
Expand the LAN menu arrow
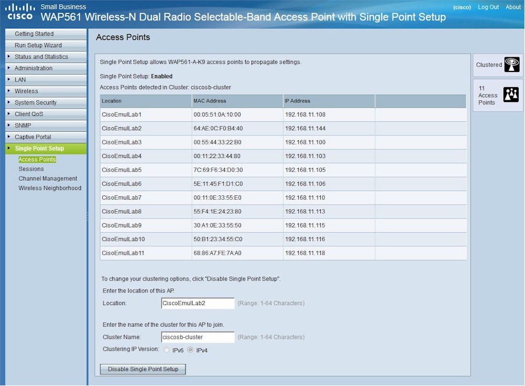(x=9, y=79)
